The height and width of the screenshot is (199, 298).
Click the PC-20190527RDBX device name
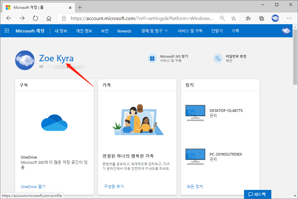pos(226,154)
